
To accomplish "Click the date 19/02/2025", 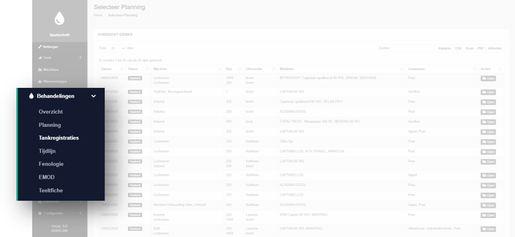I will pos(109,205).
